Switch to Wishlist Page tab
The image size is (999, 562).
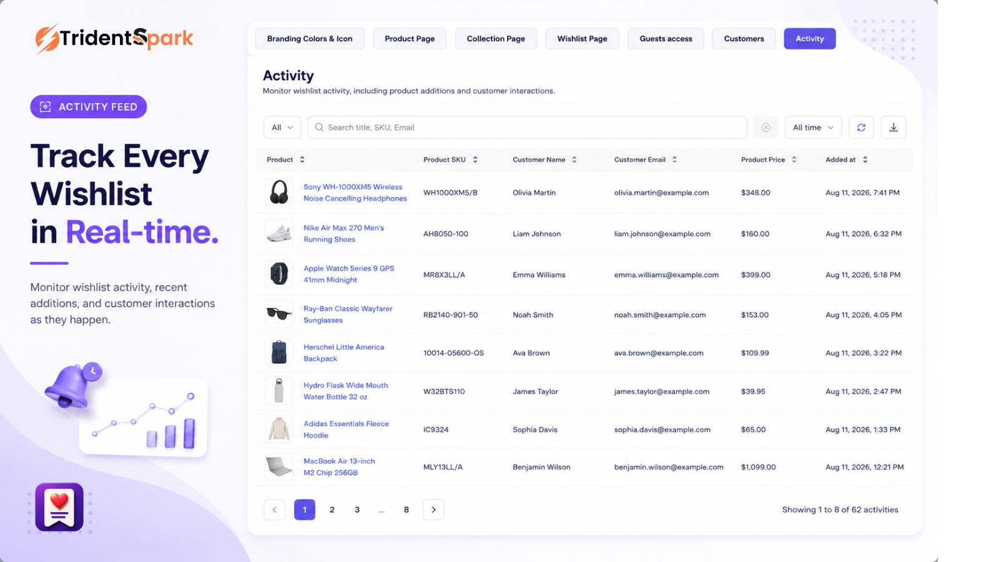pyautogui.click(x=582, y=39)
